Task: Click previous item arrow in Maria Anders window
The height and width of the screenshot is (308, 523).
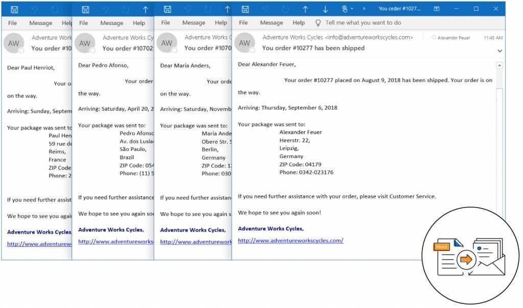Action: point(227,9)
